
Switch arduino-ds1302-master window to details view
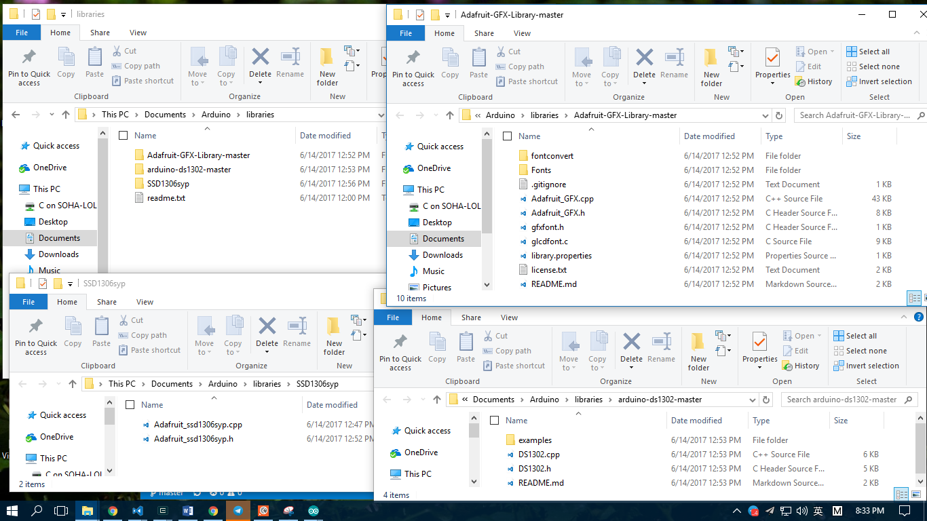pos(901,495)
